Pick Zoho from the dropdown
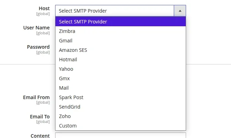This screenshot has width=231, height=138. click(x=120, y=116)
